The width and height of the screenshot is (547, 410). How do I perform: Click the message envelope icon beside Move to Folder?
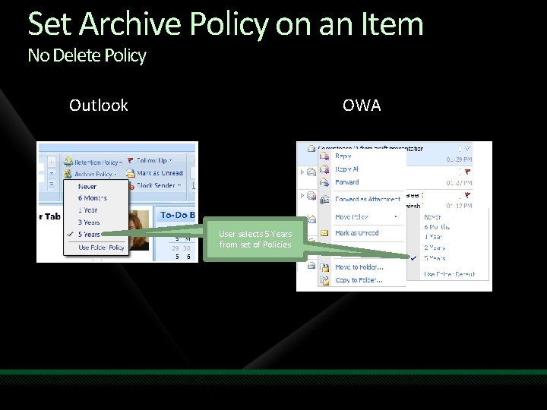(311, 266)
